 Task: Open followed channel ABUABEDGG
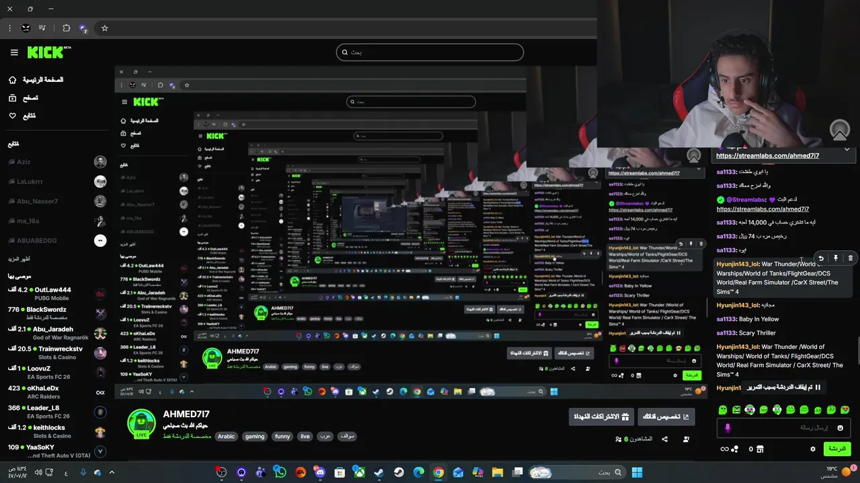pos(57,240)
